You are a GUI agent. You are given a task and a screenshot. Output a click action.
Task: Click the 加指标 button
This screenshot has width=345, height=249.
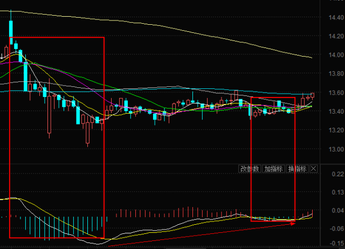click(273, 169)
